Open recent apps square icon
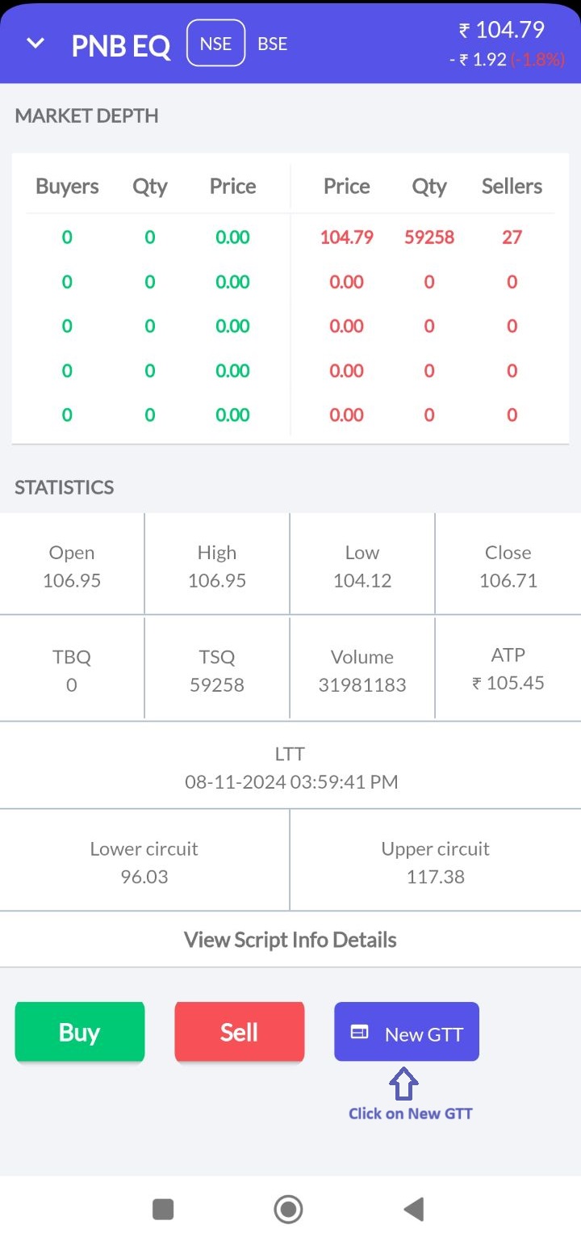Screen dimensions: 581x1246 [163, 1209]
